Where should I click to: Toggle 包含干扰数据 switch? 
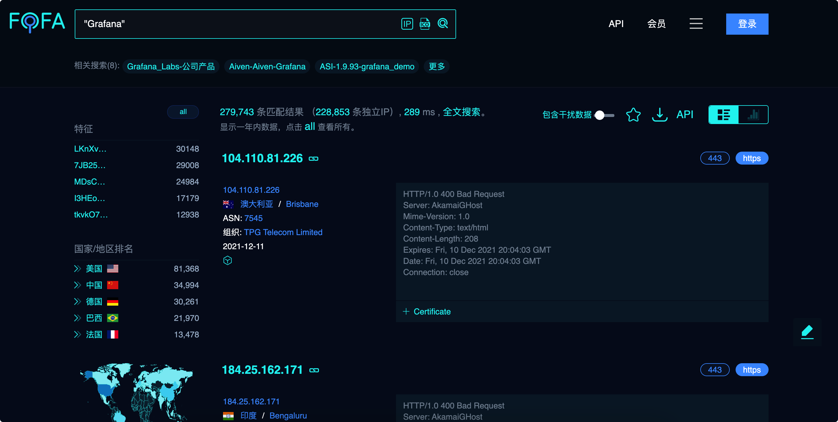[x=604, y=115]
